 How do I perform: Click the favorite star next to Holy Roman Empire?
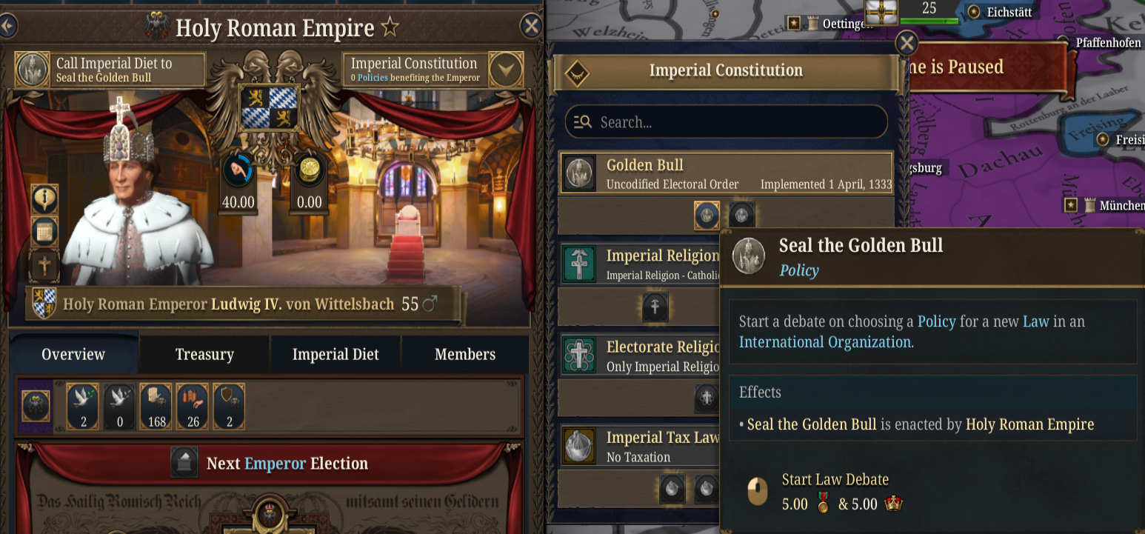pyautogui.click(x=390, y=28)
